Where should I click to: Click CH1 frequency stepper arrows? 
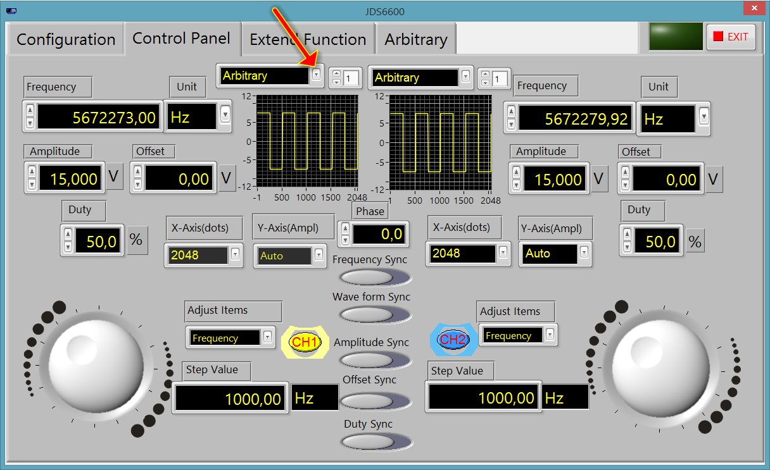[29, 117]
